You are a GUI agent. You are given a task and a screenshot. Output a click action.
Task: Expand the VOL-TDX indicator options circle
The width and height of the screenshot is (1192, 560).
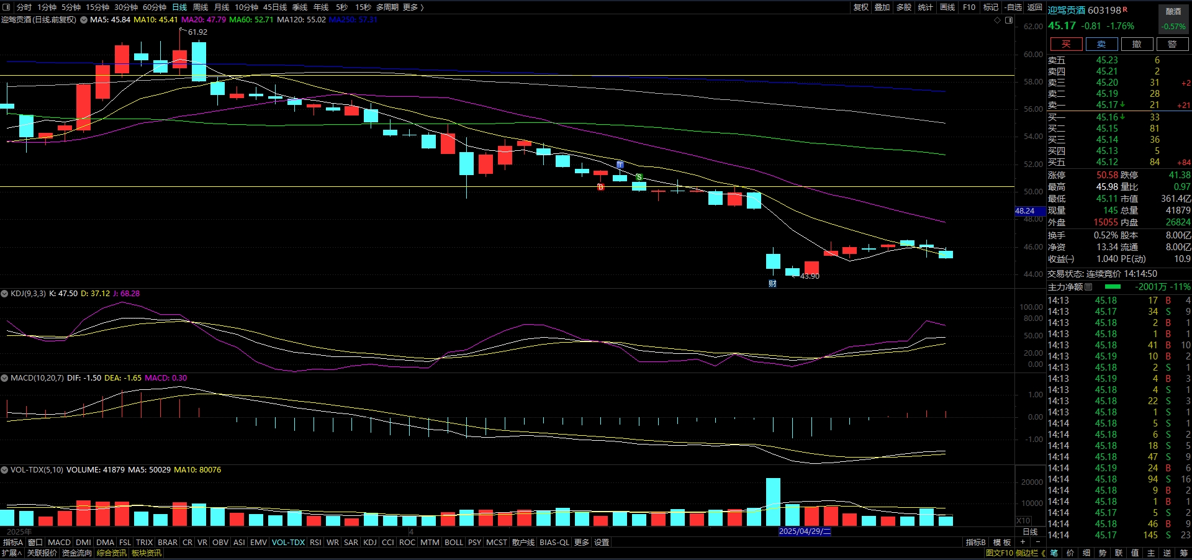(x=4, y=470)
